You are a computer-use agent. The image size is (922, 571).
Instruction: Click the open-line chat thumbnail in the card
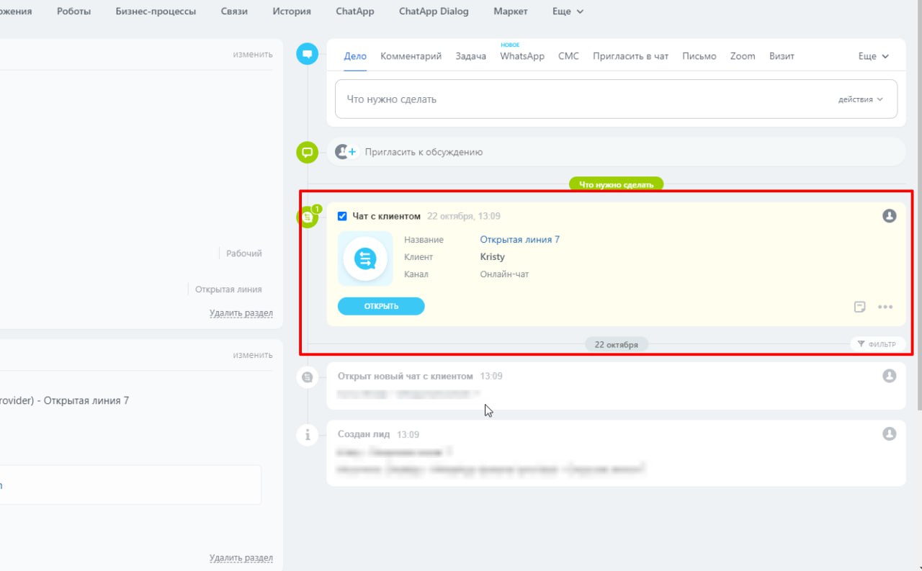point(365,258)
